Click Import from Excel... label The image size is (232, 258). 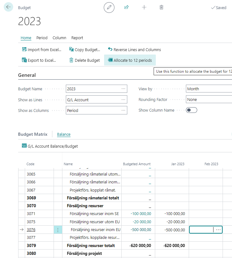click(45, 50)
